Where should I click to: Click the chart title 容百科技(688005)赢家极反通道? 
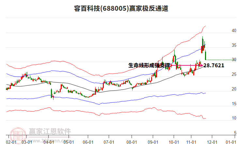[121, 8]
